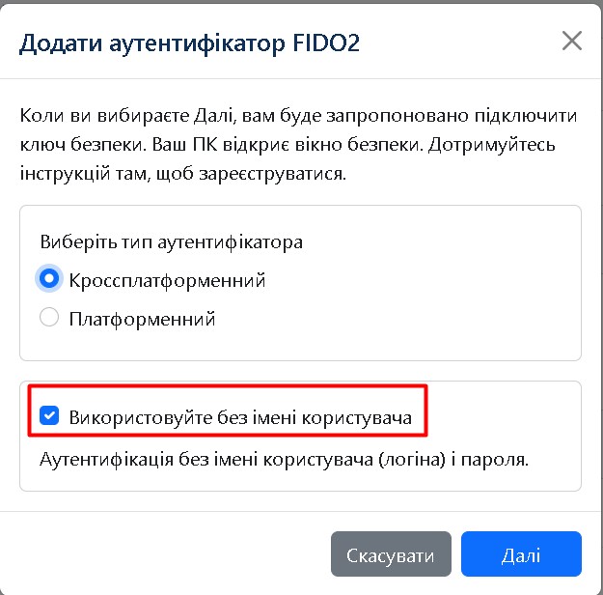The height and width of the screenshot is (595, 603).
Task: Choose the Платформенний radio option
Action: [48, 318]
